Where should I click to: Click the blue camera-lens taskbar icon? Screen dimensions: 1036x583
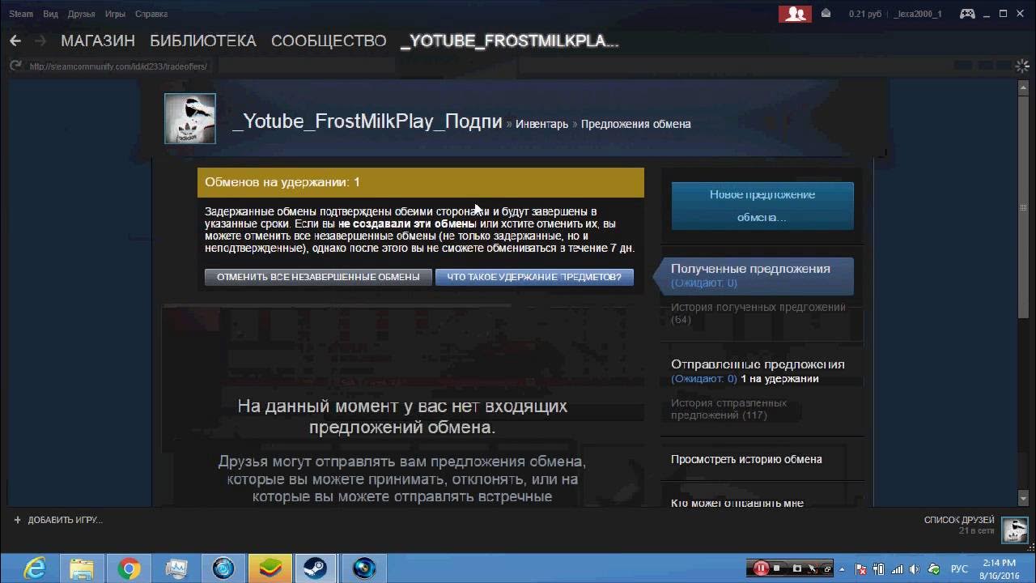pos(364,568)
